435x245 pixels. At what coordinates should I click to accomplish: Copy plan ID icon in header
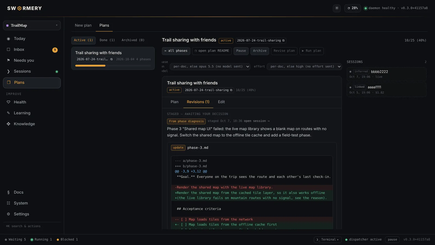coord(283,41)
